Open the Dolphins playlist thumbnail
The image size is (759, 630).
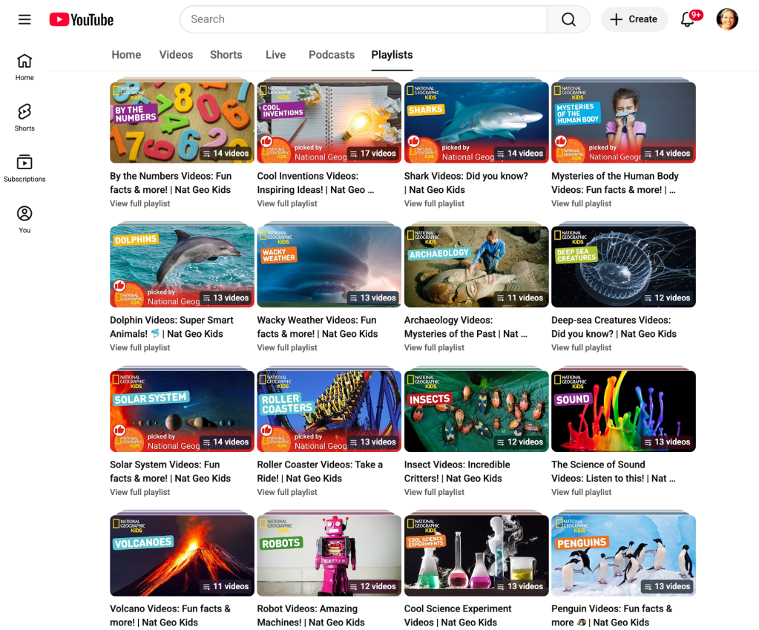point(182,266)
